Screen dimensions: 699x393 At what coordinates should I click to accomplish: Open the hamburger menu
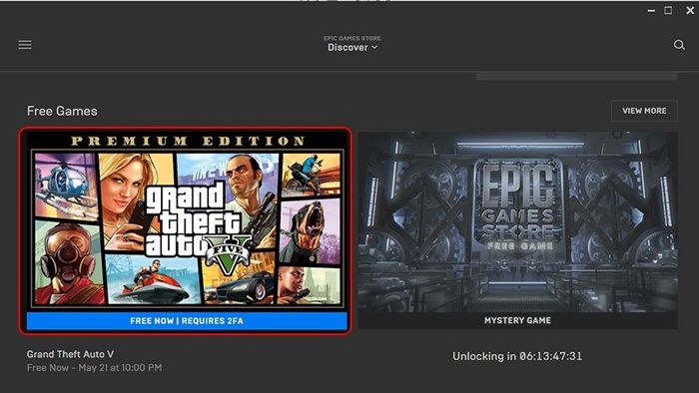pyautogui.click(x=25, y=45)
